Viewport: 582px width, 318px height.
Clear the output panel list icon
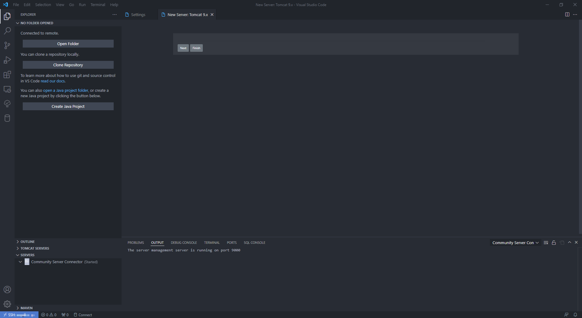546,243
